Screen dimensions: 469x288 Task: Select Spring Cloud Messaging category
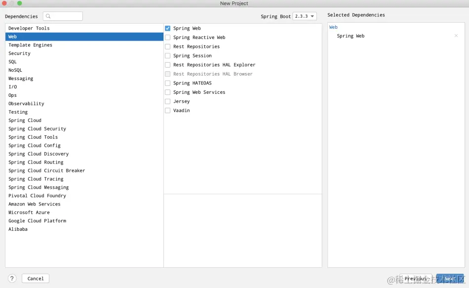[x=84, y=187]
